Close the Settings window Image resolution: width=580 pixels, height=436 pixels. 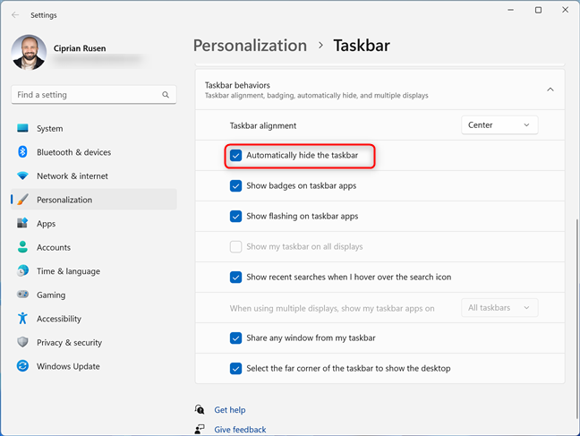pos(565,10)
